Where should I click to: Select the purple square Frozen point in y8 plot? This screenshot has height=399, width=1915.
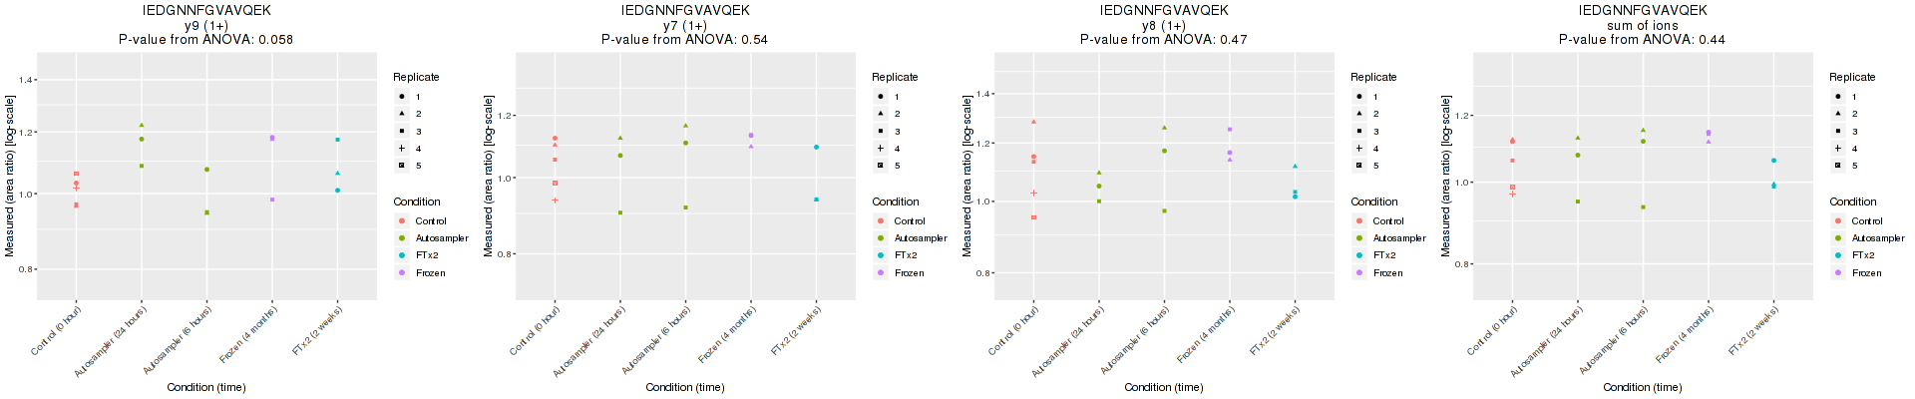1230,130
